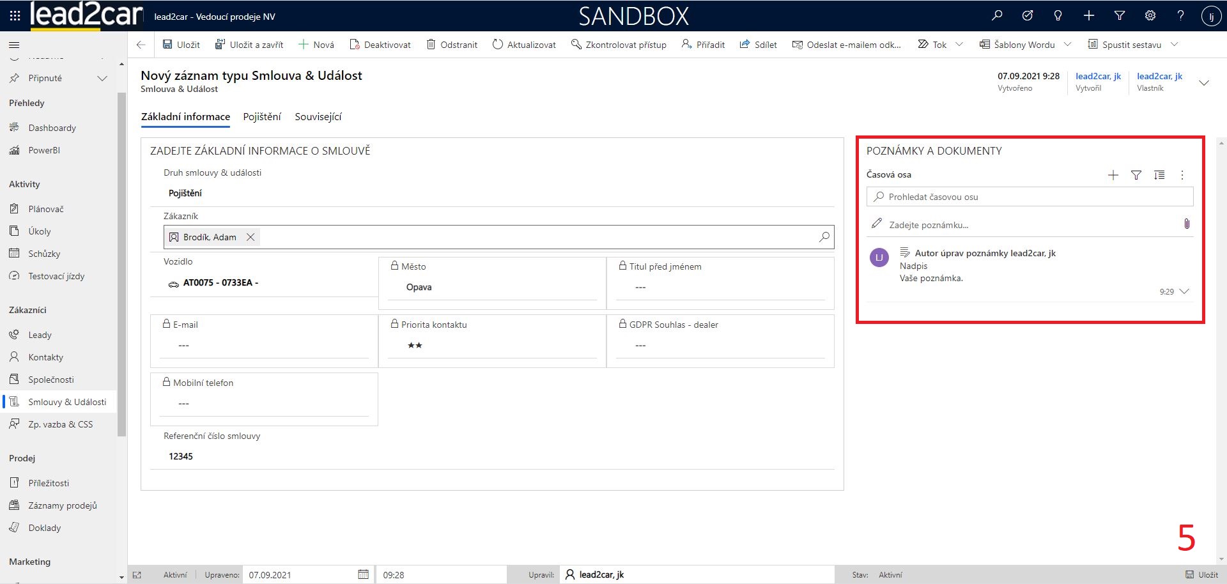1227x584 pixels.
Task: Open the lead2car, jk owner link
Action: (1159, 76)
